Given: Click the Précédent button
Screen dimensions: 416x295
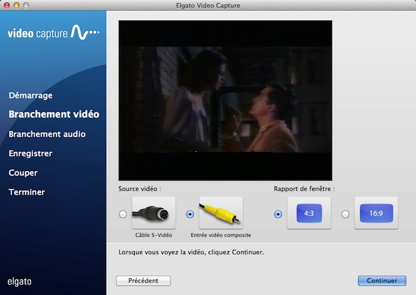Looking at the screenshot, I should click(x=143, y=280).
